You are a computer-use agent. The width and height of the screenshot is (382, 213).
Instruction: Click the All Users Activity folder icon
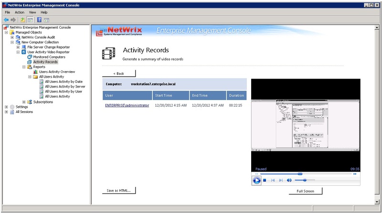point(35,77)
